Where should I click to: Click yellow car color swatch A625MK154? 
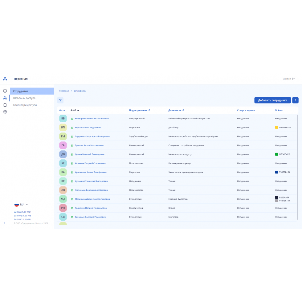pyautogui.click(x=276, y=127)
